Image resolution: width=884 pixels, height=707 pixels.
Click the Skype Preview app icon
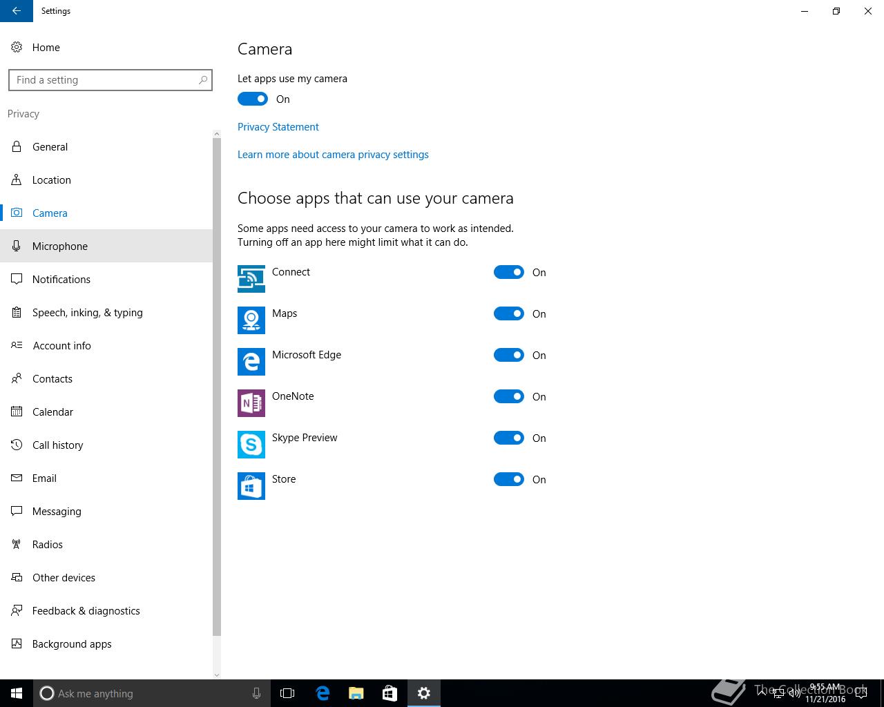pos(251,445)
